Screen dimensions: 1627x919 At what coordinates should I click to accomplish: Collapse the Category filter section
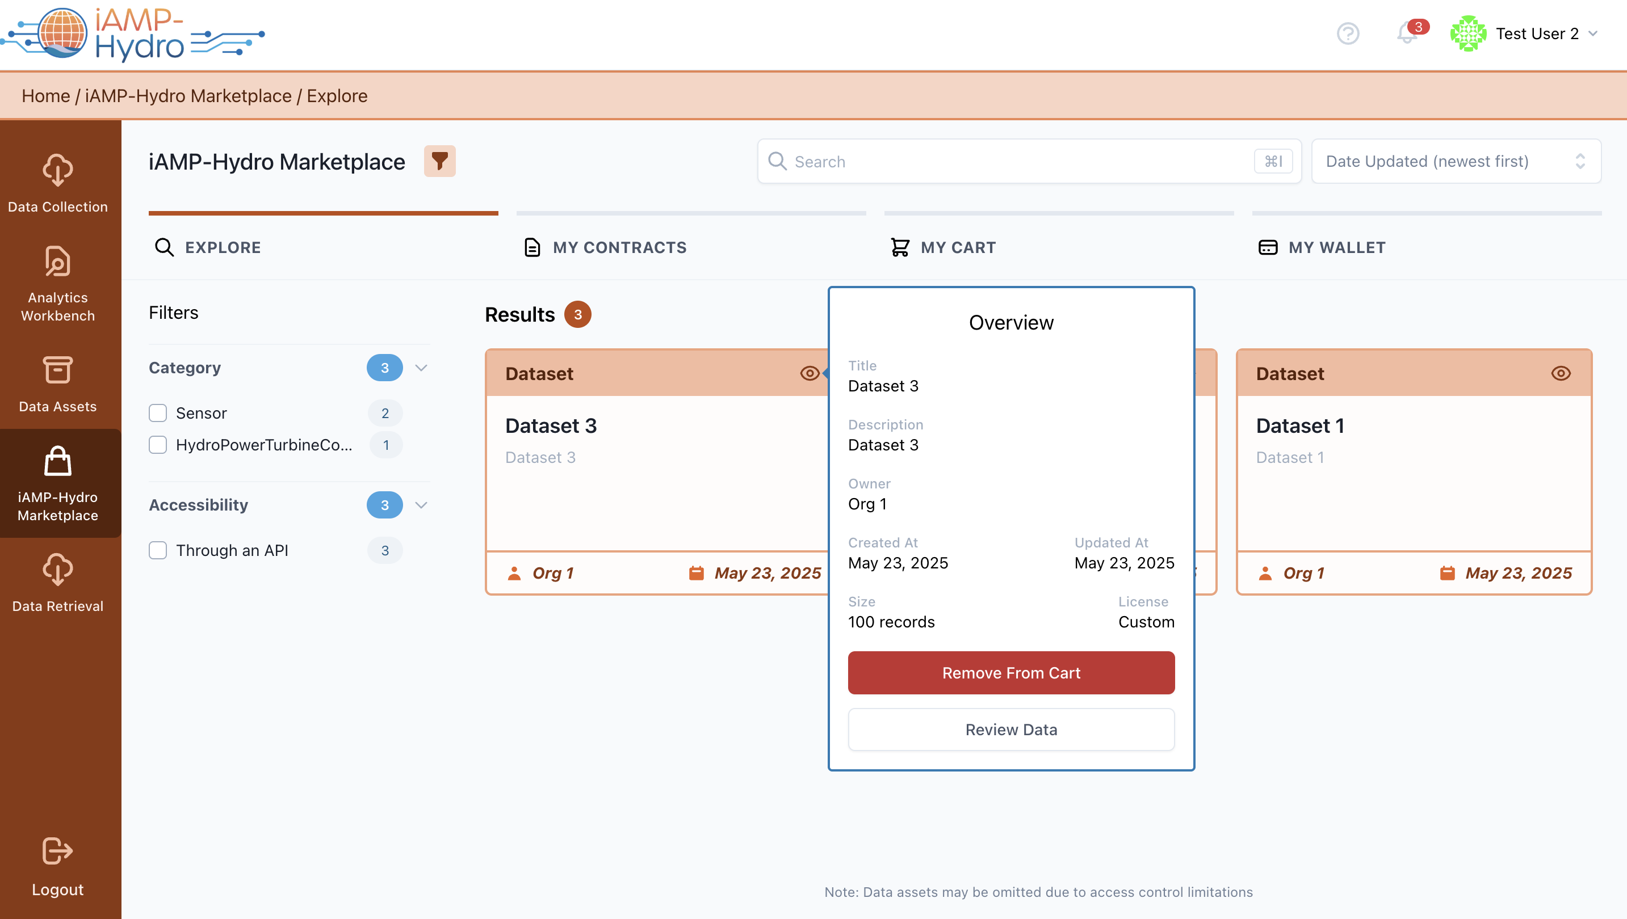[421, 368]
